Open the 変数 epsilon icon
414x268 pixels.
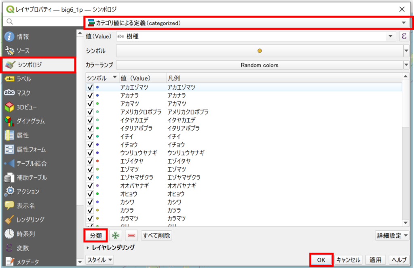point(9,248)
